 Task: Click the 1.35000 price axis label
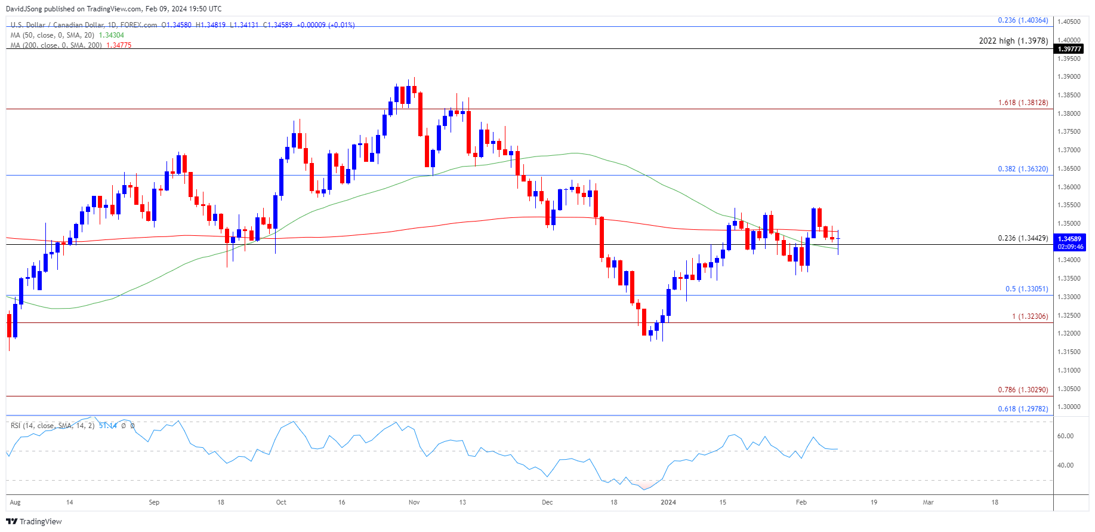pyautogui.click(x=1069, y=224)
